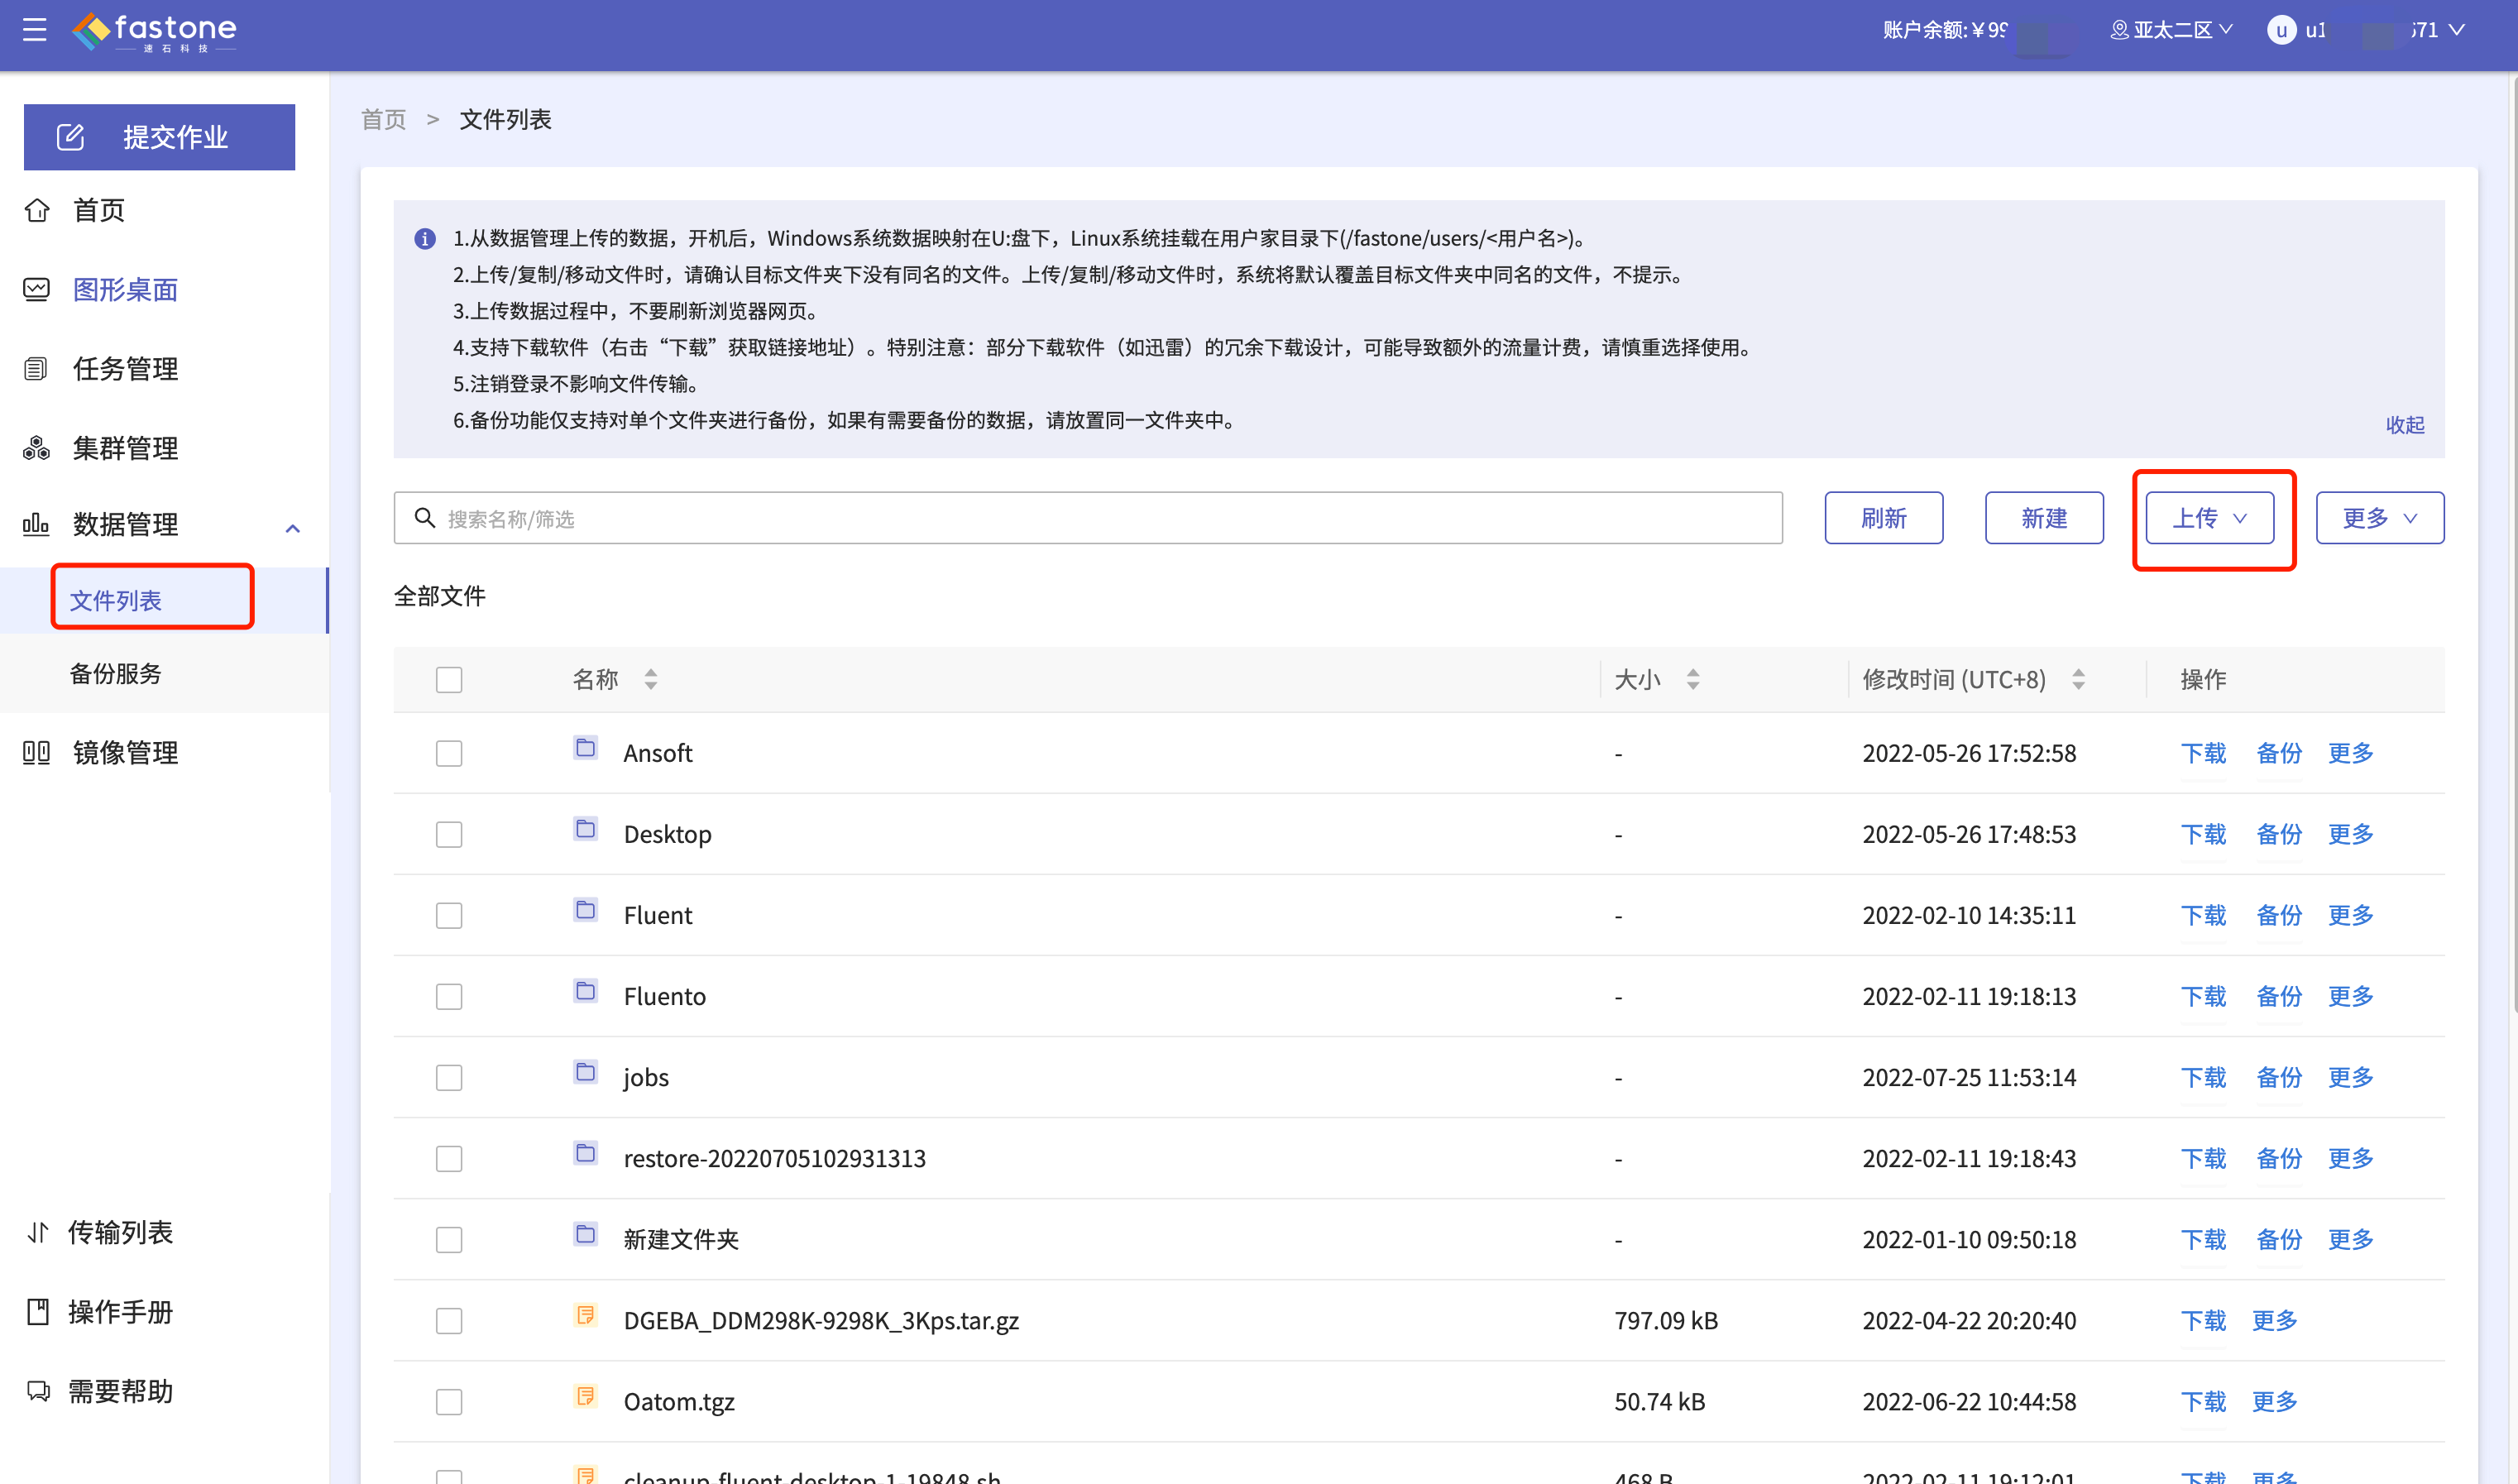Click the 刷新 button

click(x=1883, y=518)
